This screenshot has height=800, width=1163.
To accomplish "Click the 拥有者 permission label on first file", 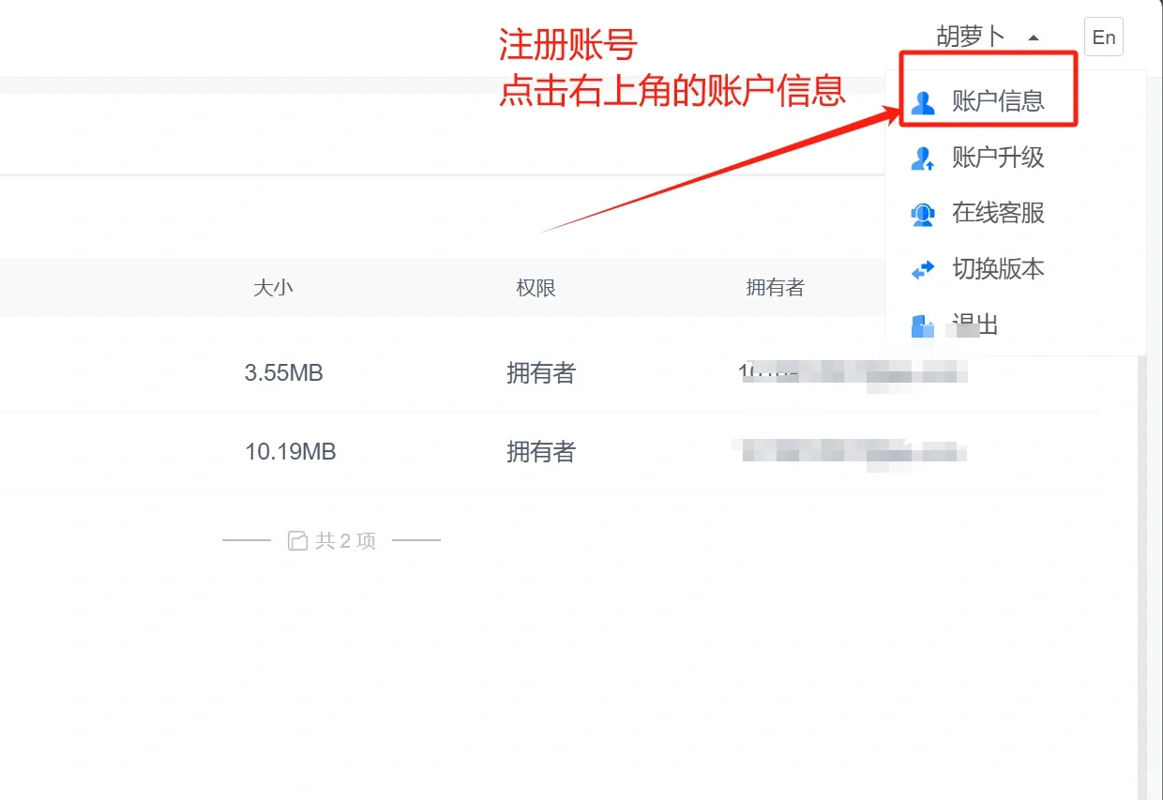I will point(540,372).
